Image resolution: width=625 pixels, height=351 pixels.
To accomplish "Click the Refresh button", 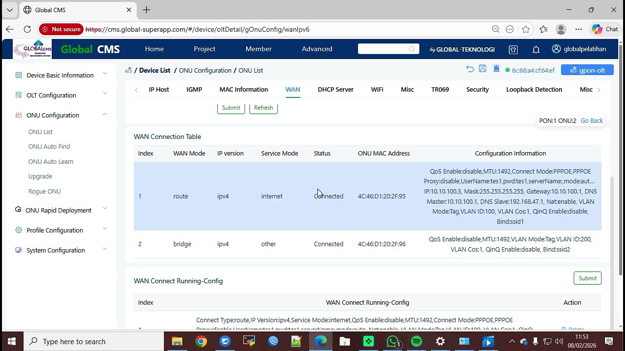I will click(x=264, y=108).
